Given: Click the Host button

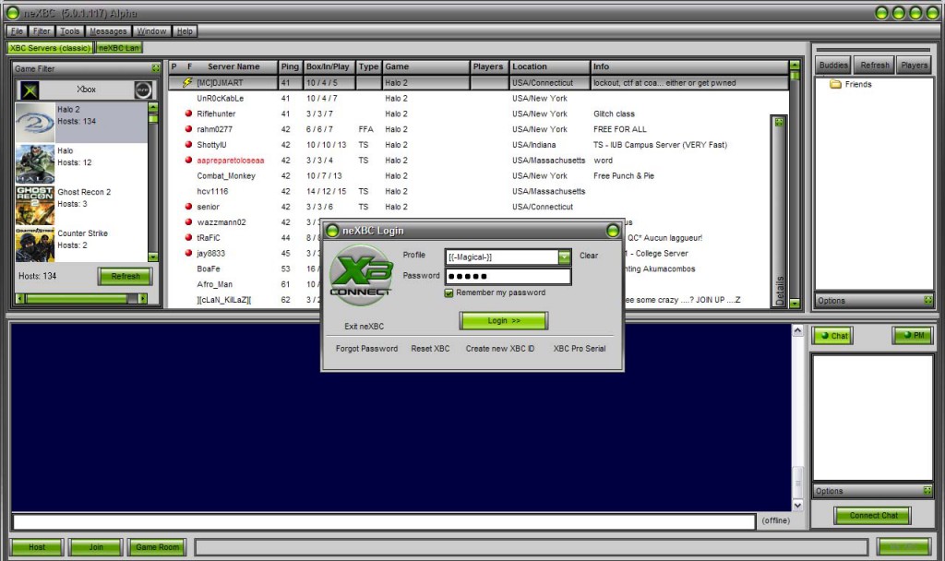Looking at the screenshot, I should pyautogui.click(x=37, y=547).
